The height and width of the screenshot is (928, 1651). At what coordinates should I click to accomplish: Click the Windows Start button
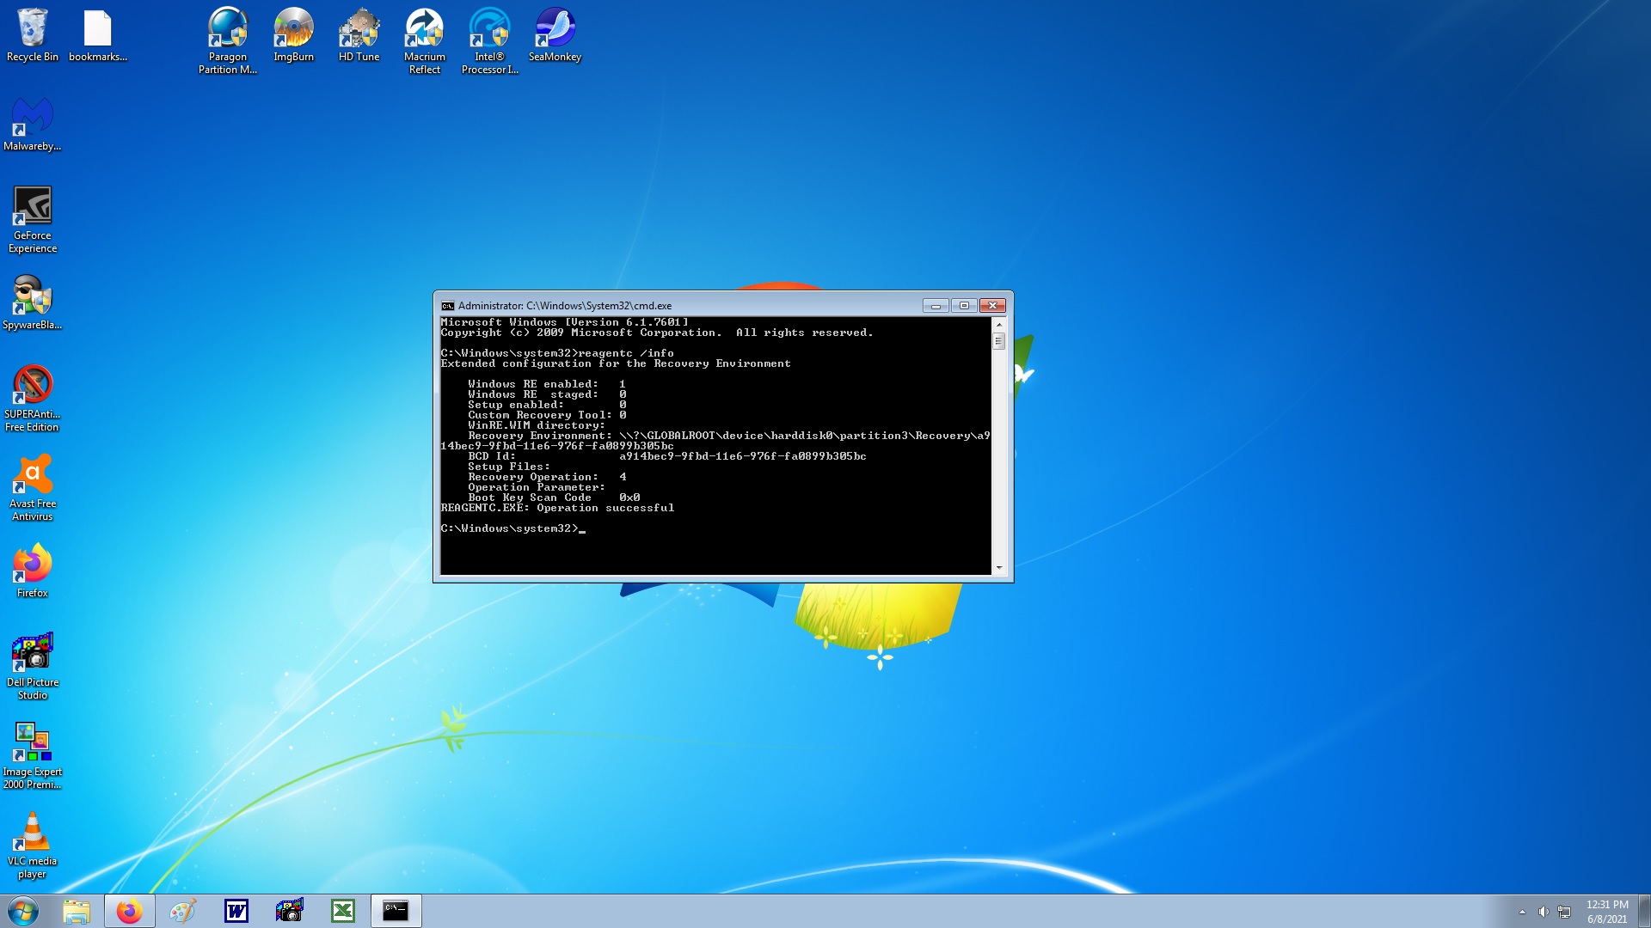point(23,911)
